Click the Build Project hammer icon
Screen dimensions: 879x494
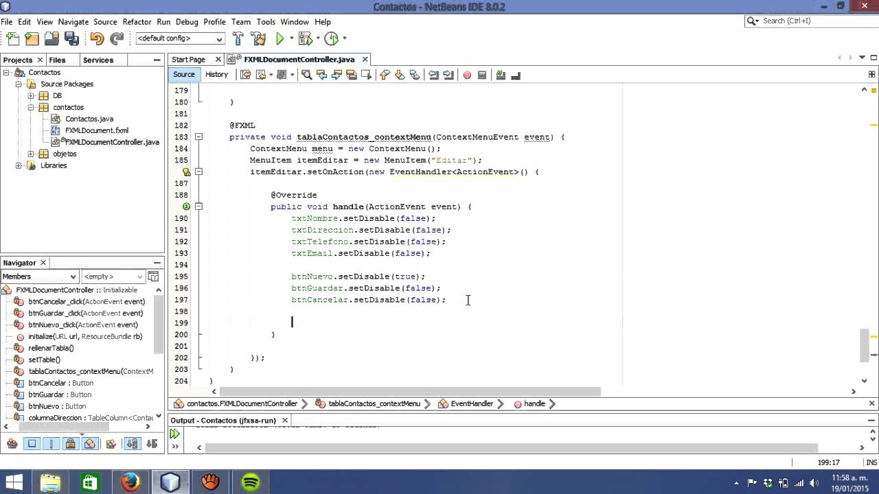coord(238,38)
